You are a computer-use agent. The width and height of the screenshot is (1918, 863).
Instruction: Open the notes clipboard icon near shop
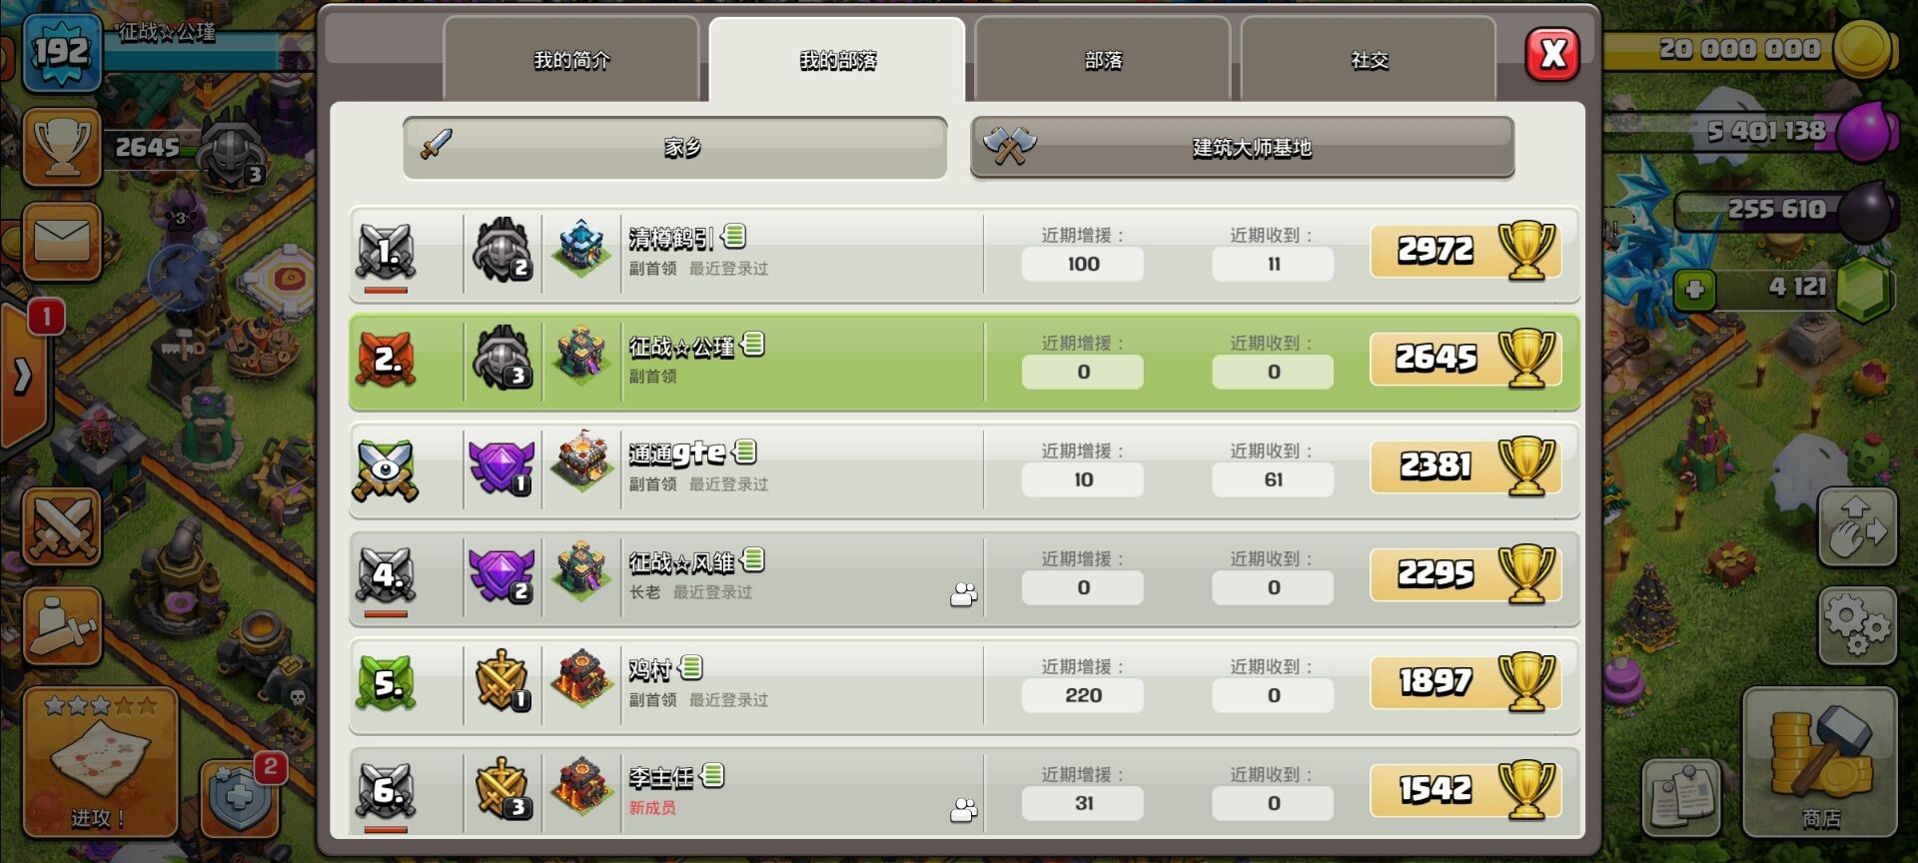pos(1682,797)
